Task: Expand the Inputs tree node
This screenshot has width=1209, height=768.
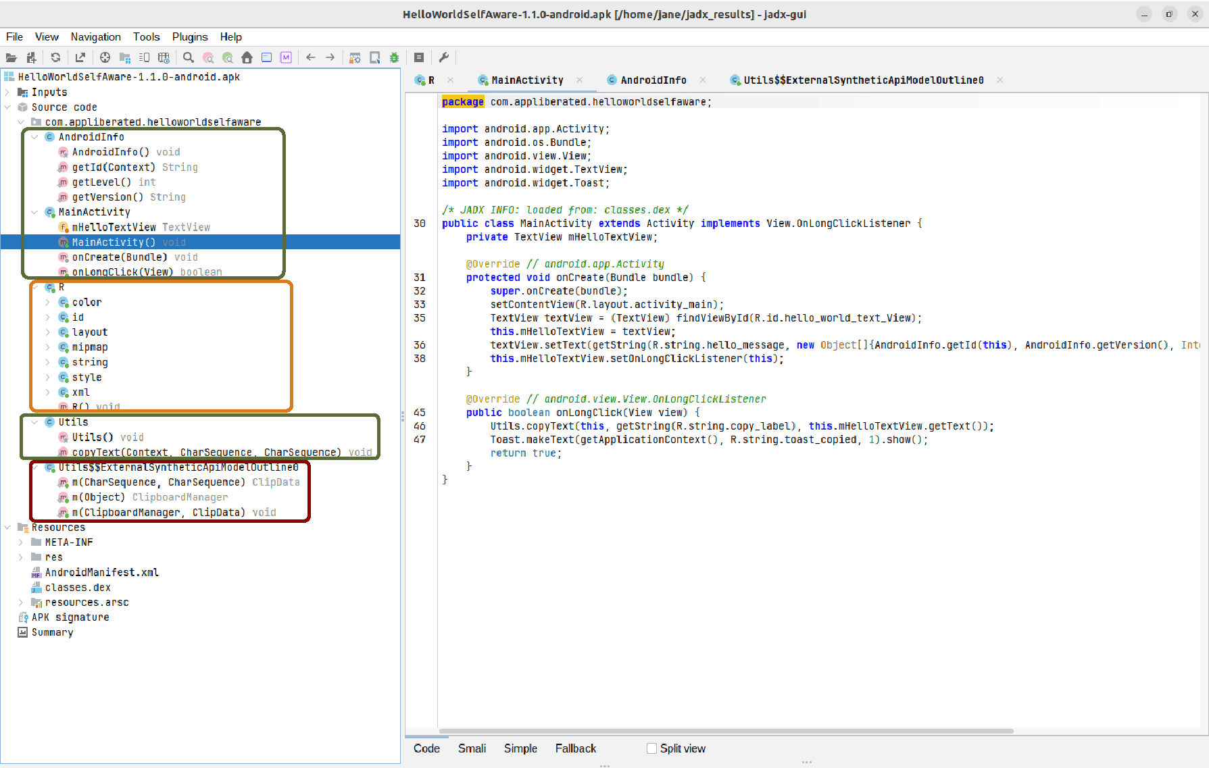Action: point(7,93)
